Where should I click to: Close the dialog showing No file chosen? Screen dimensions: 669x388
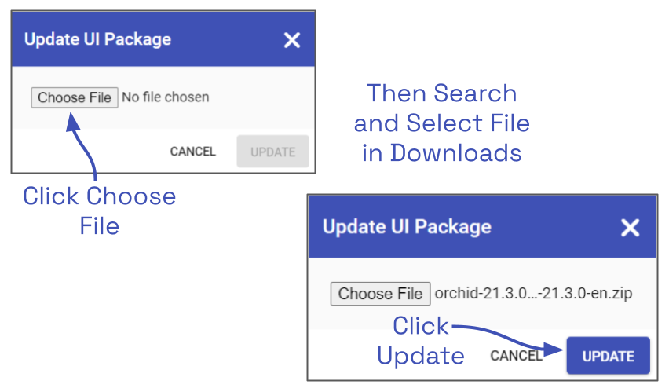pyautogui.click(x=292, y=41)
